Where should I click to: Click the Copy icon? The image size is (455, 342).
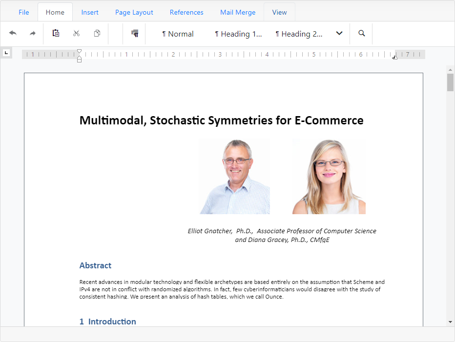(x=97, y=33)
